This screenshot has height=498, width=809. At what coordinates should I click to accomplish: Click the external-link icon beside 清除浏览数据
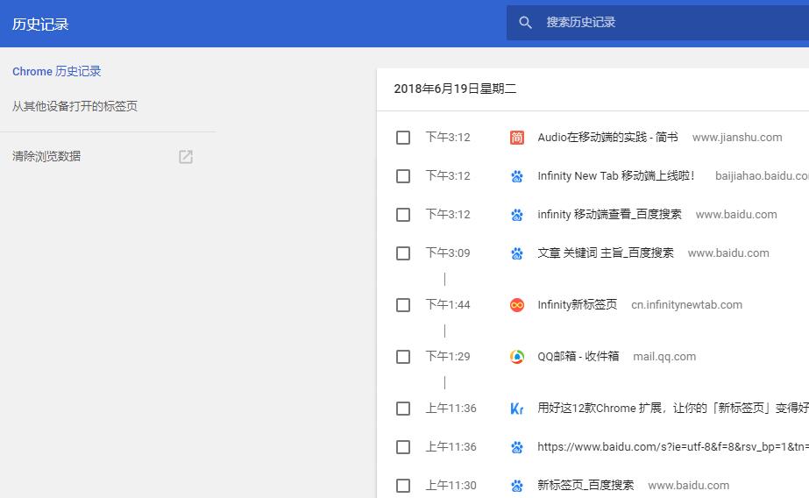tap(186, 157)
